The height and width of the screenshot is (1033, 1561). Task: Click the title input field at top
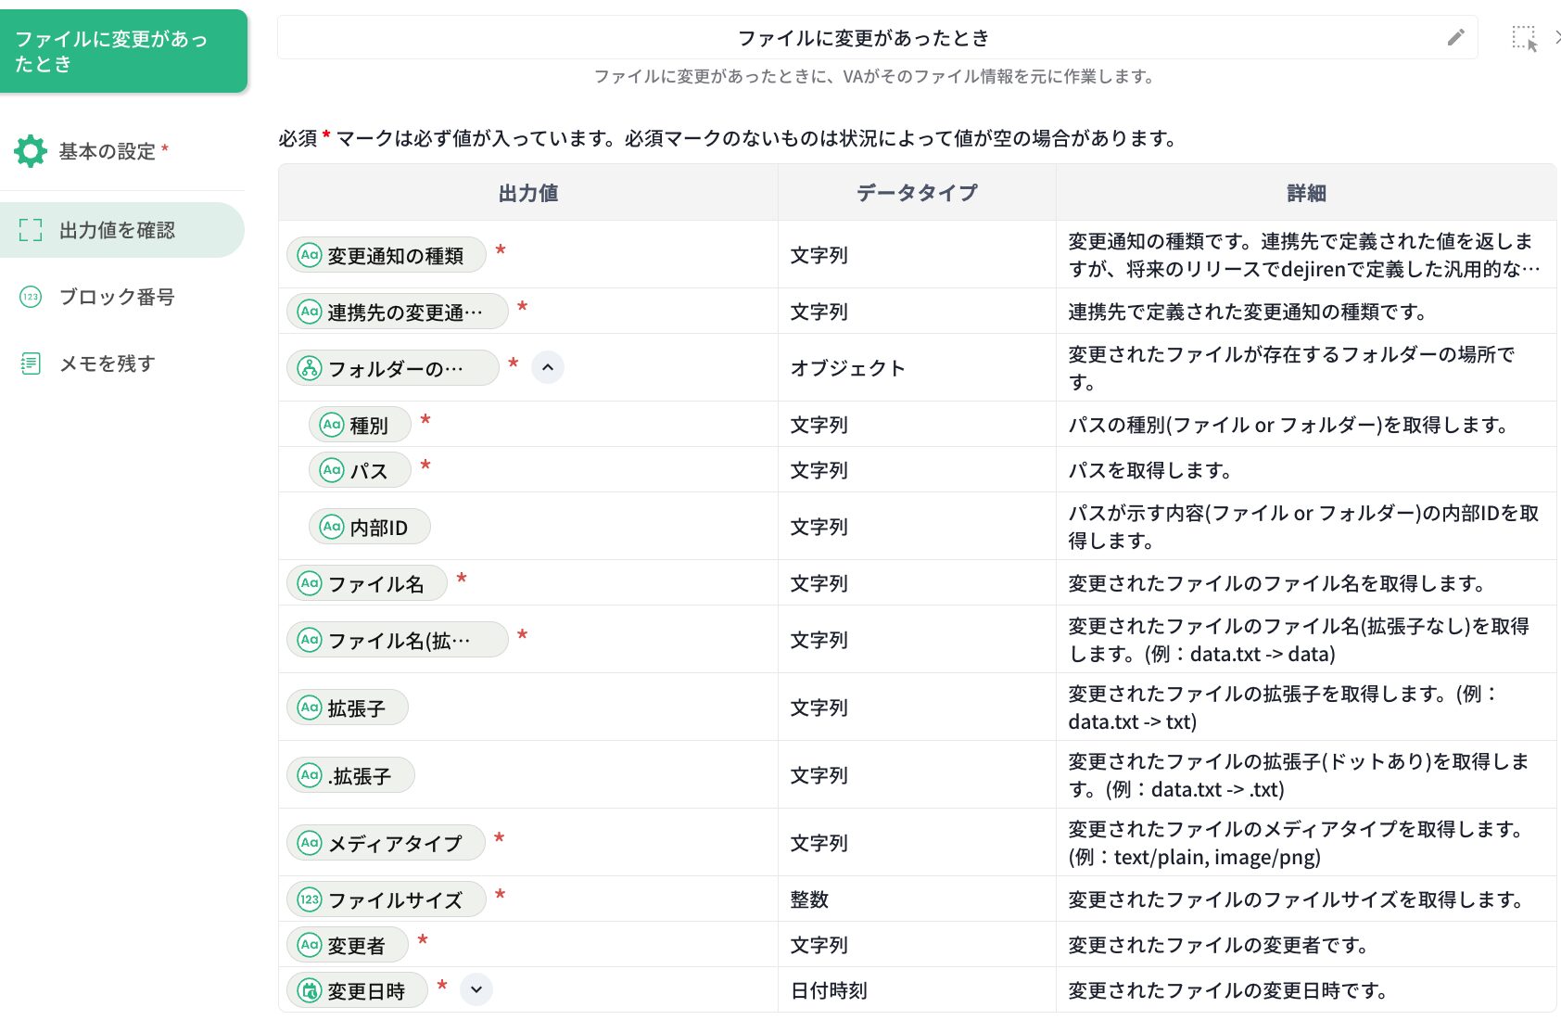(x=862, y=38)
